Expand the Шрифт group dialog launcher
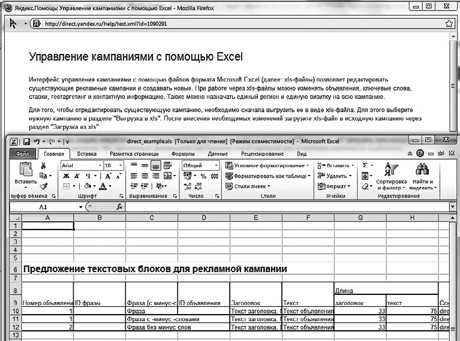The image size is (460, 341). point(121,196)
